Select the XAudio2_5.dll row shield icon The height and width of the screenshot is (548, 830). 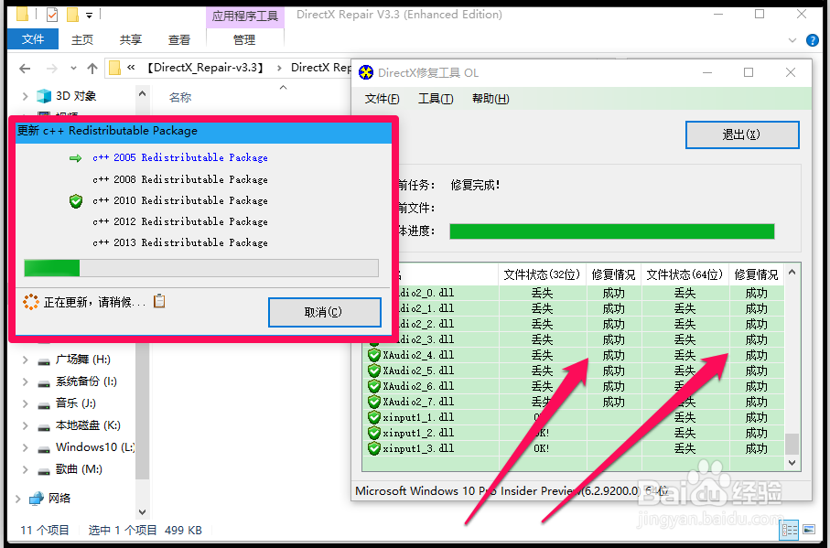pos(374,371)
